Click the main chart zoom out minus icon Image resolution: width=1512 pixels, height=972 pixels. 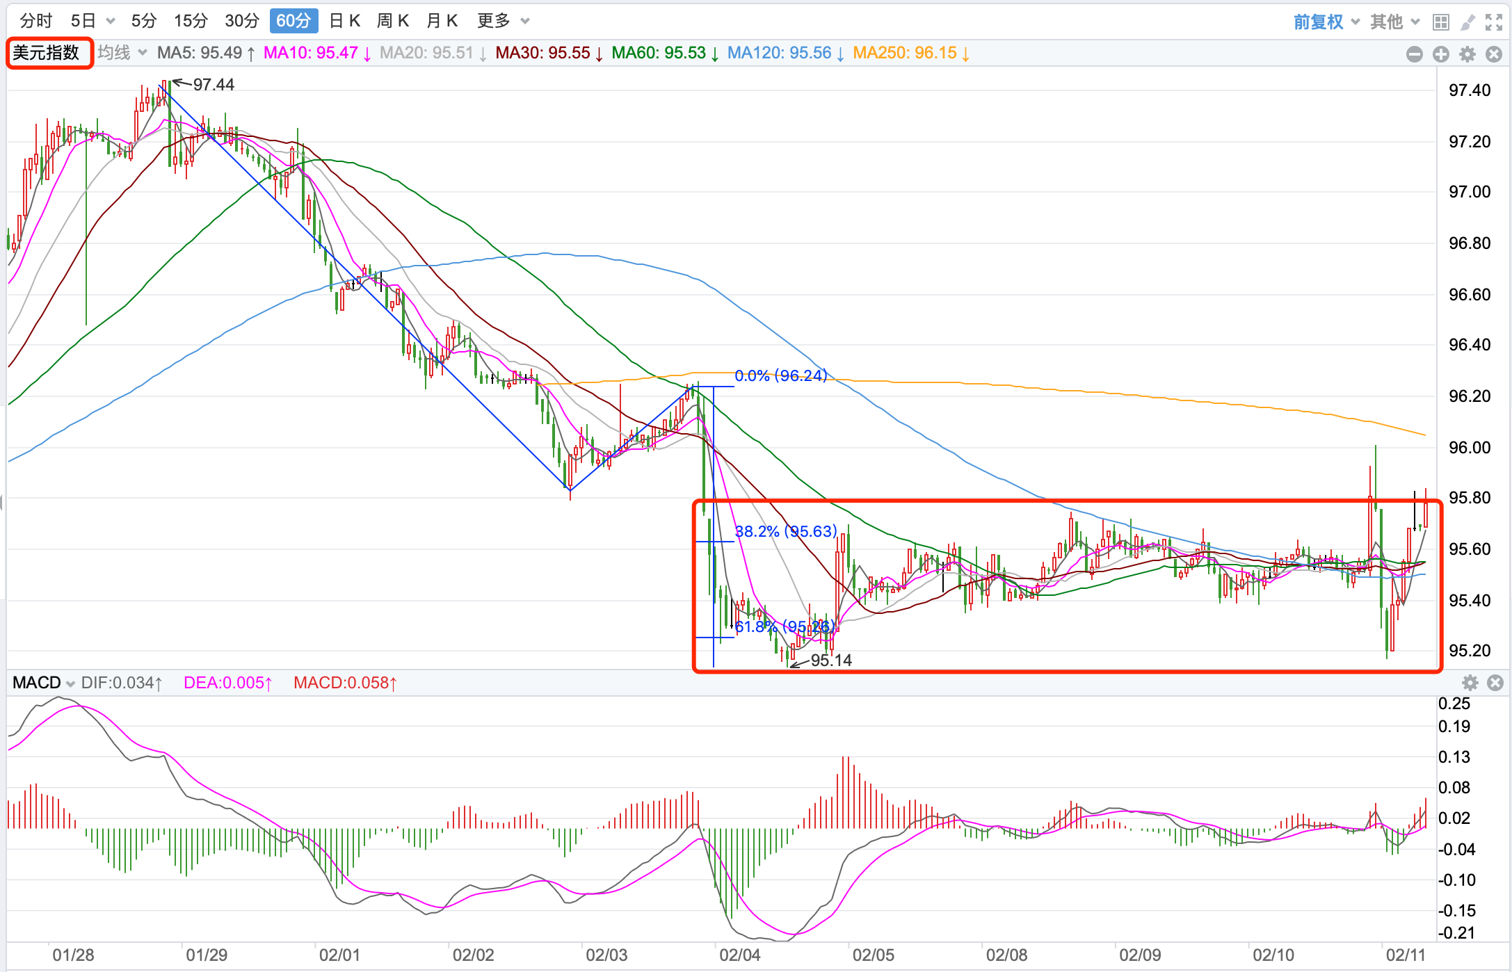click(x=1415, y=54)
